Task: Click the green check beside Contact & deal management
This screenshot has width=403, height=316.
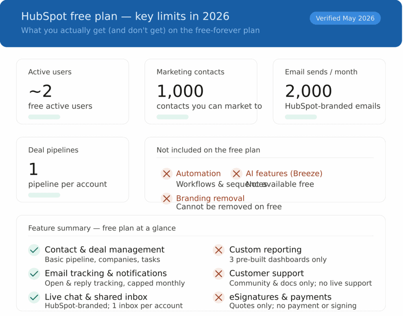Action: [x=34, y=250]
